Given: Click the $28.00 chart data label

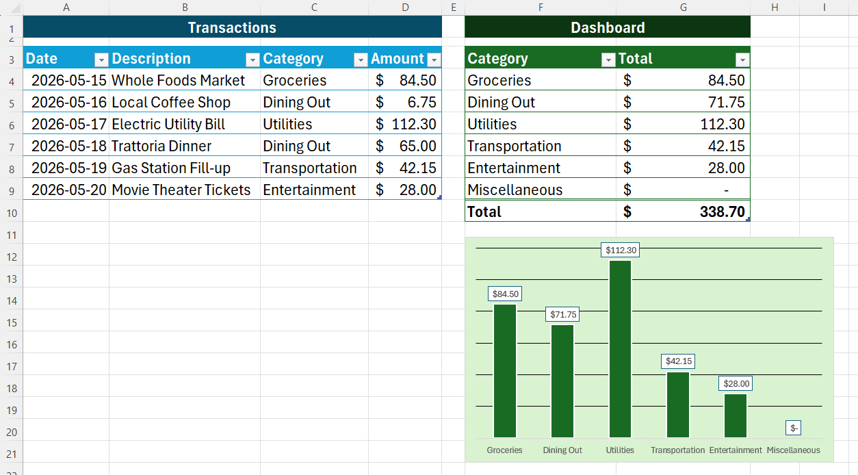Looking at the screenshot, I should pos(736,384).
